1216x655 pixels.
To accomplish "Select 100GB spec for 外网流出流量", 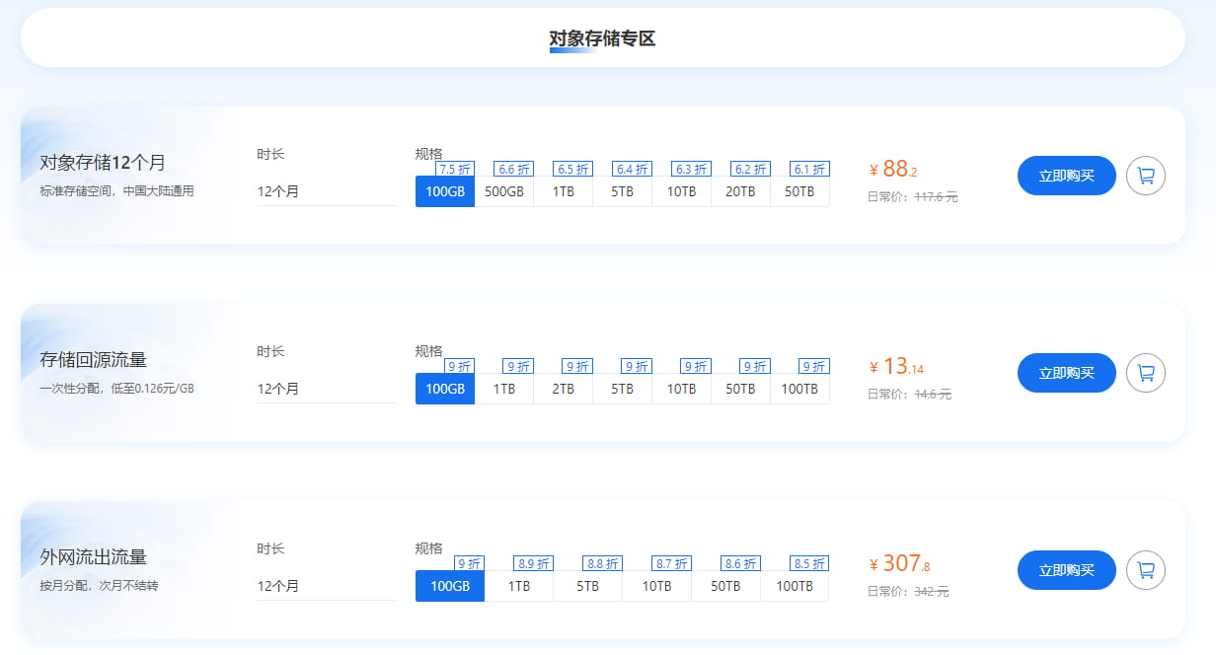I will tap(450, 586).
